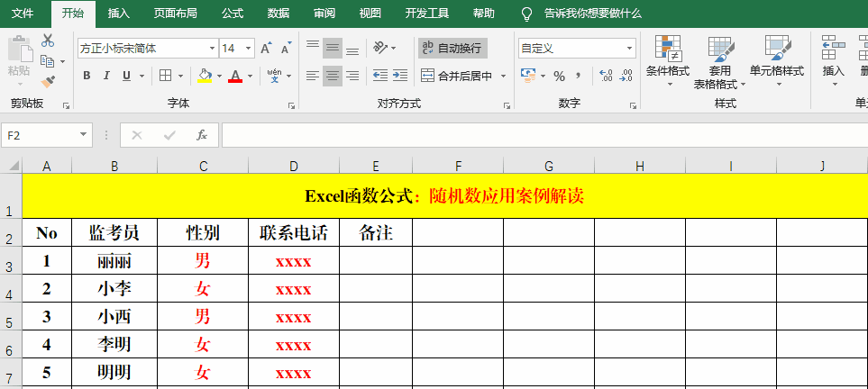Image resolution: width=868 pixels, height=389 pixels.
Task: Click the accounting number format icon
Action: click(528, 76)
